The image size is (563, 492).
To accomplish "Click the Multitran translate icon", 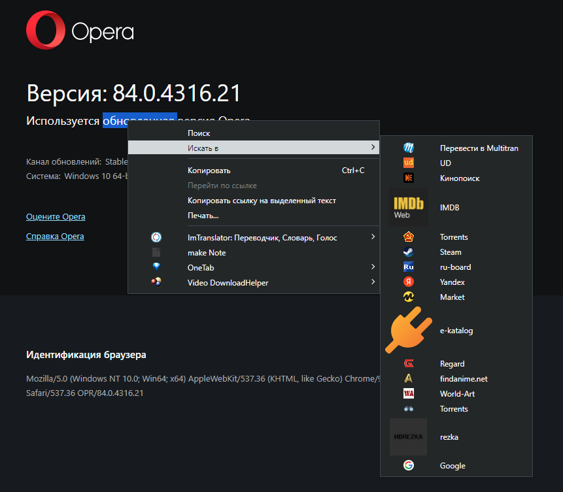I will [409, 148].
